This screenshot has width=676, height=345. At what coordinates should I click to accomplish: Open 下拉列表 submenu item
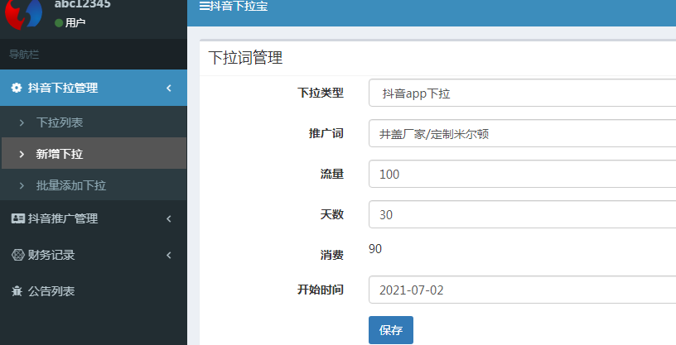point(94,122)
